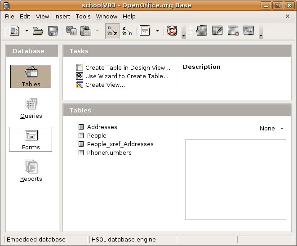Click the window icon in title bar
The height and width of the screenshot is (246, 297).
pos(6,6)
